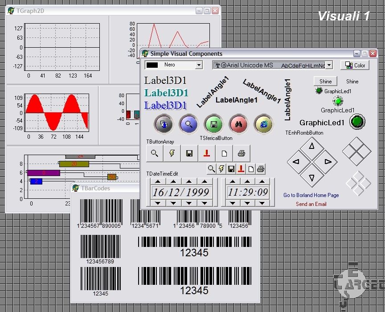
Task: Decrease the minutes in the time editor
Action: 247,203
